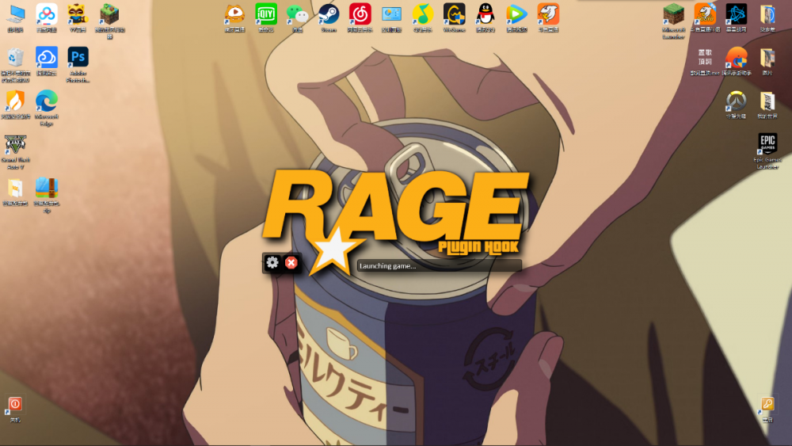Screen dimensions: 792x446
Task: Select the This PC icon
Action: click(15, 14)
